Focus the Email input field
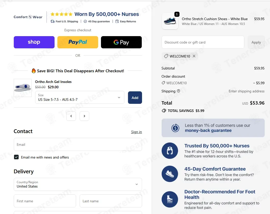 78,144
